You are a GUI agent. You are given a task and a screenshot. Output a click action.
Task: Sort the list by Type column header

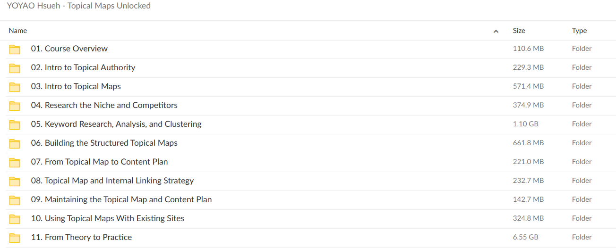click(579, 31)
